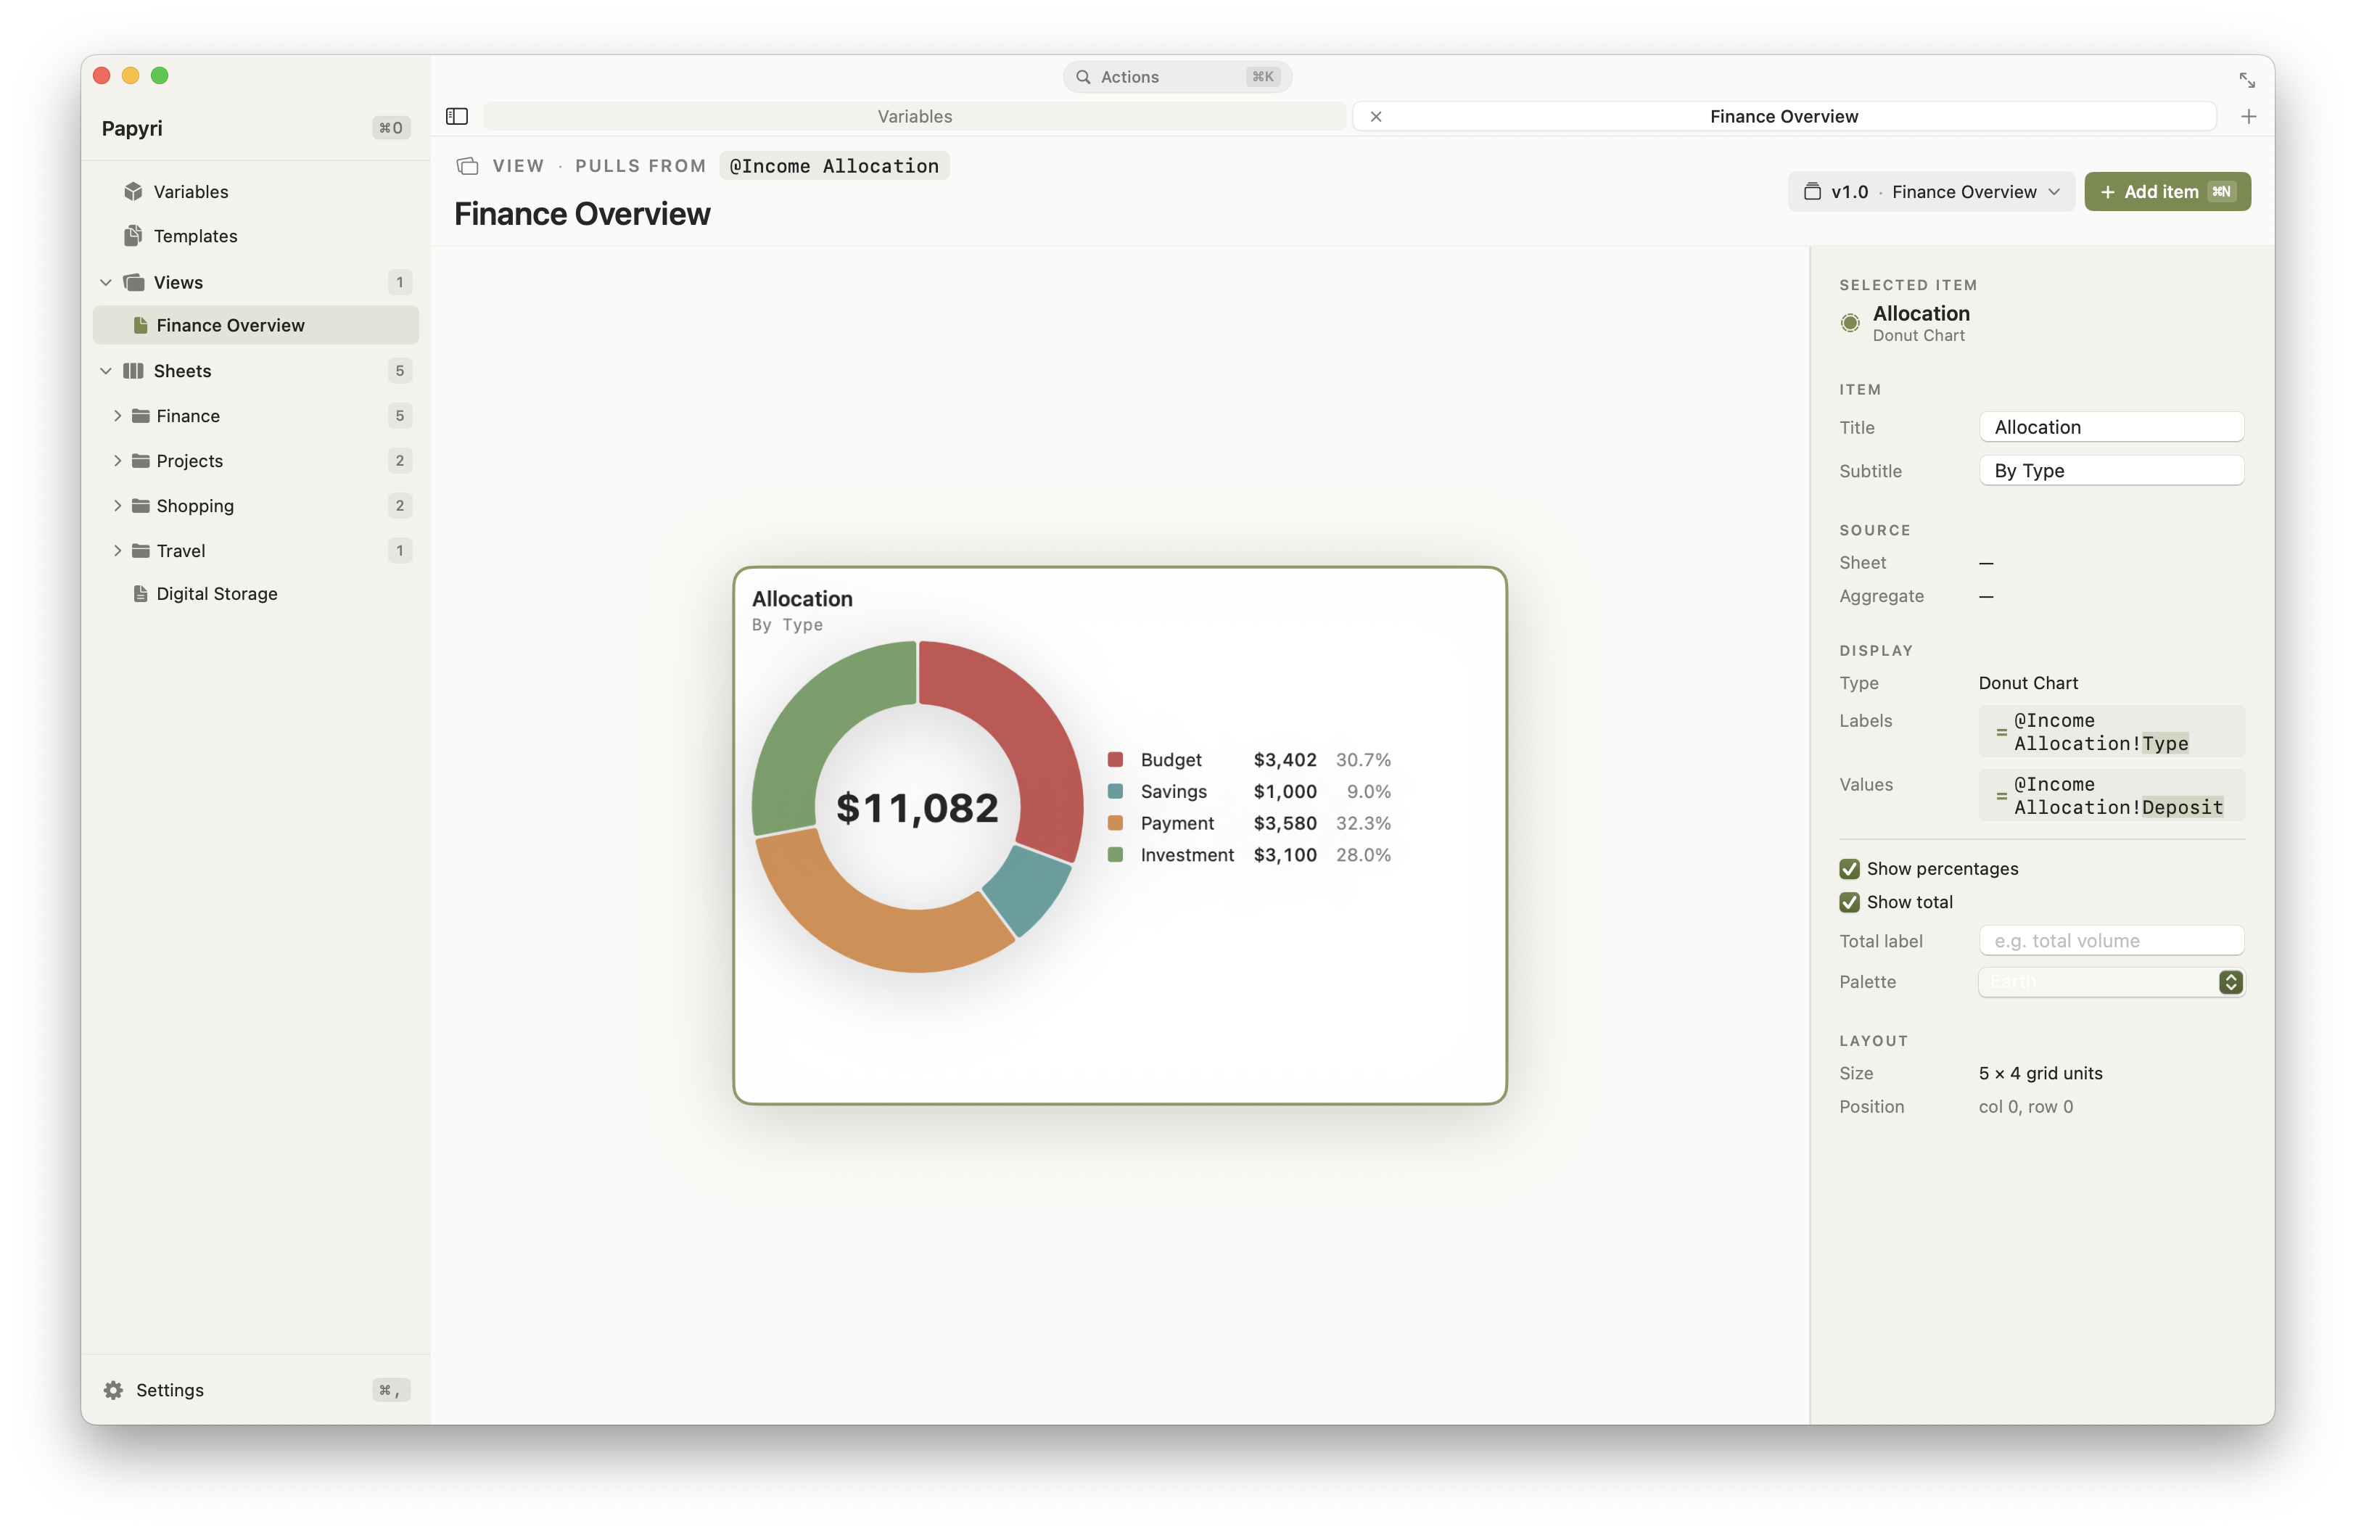The image size is (2356, 1532).
Task: Click the Savings teal legend swatch
Action: (1115, 791)
